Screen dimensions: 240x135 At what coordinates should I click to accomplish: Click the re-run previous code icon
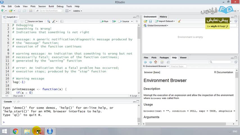(x=114, y=21)
